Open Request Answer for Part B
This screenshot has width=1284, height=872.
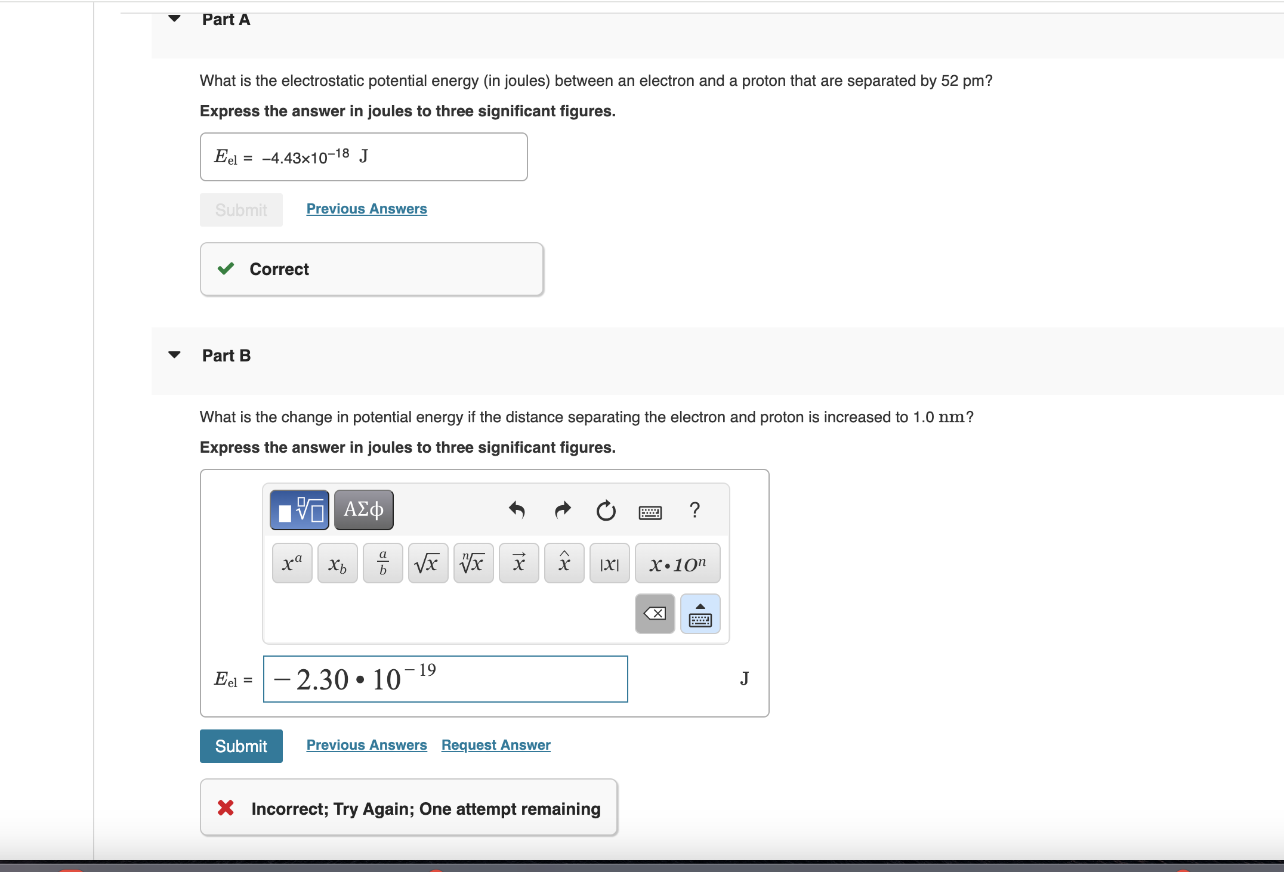click(x=495, y=745)
